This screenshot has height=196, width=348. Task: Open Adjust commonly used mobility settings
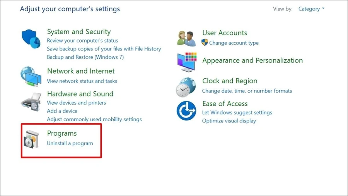pos(94,119)
